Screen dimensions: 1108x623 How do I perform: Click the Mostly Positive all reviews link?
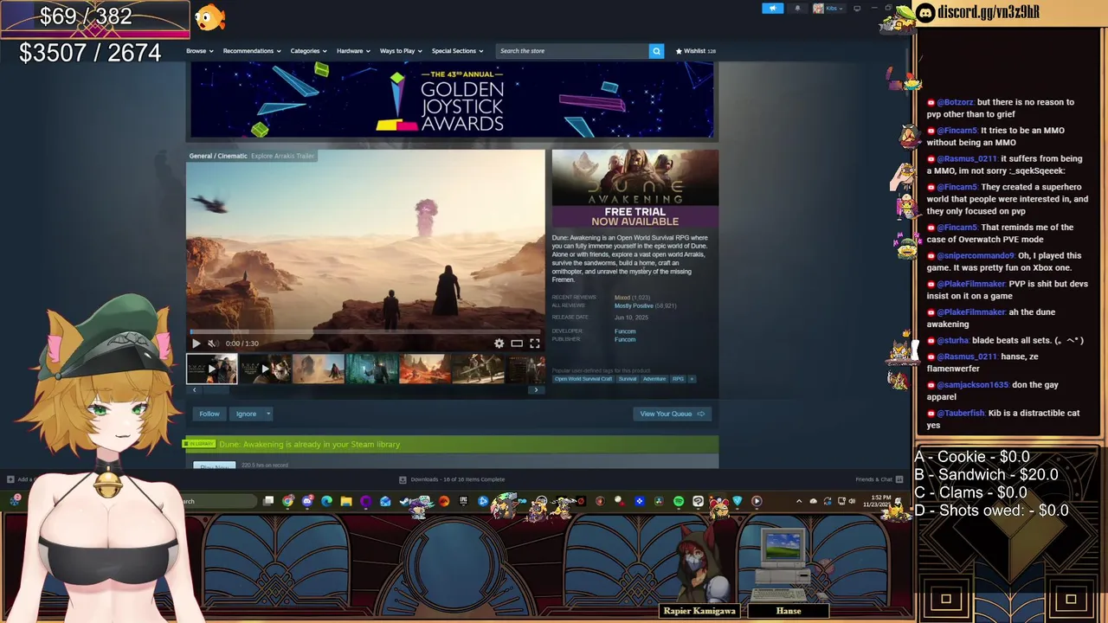(x=634, y=305)
